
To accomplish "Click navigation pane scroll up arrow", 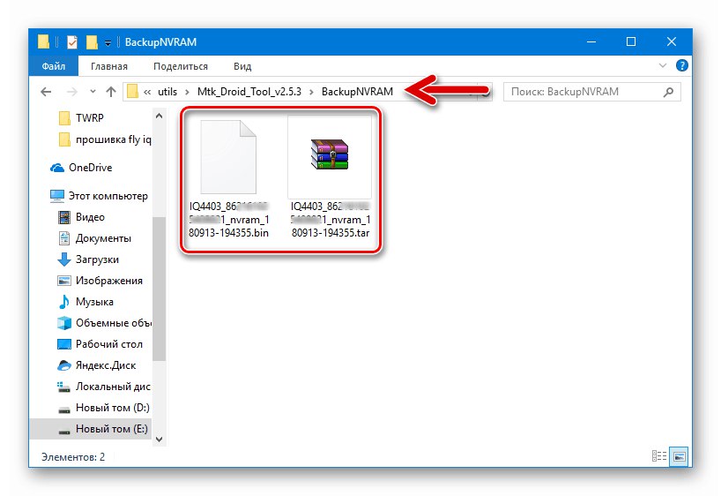I will (x=160, y=116).
